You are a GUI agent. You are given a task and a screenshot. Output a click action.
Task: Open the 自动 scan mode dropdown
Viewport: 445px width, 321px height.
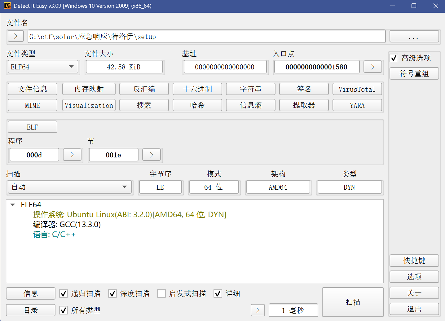[x=70, y=187]
